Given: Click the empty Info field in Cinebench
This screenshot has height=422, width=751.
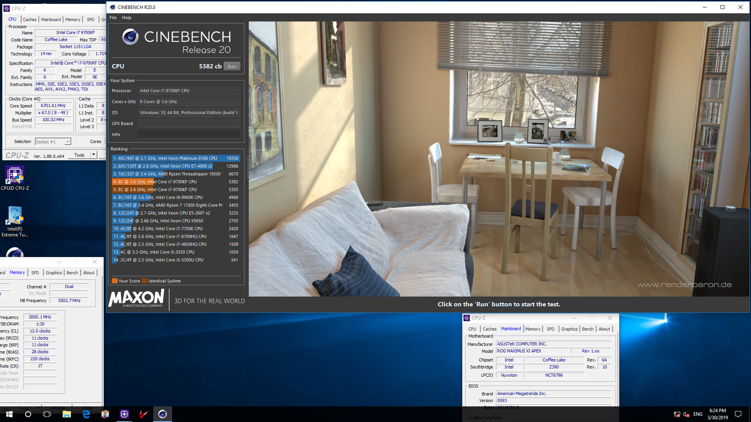Looking at the screenshot, I should coord(189,134).
